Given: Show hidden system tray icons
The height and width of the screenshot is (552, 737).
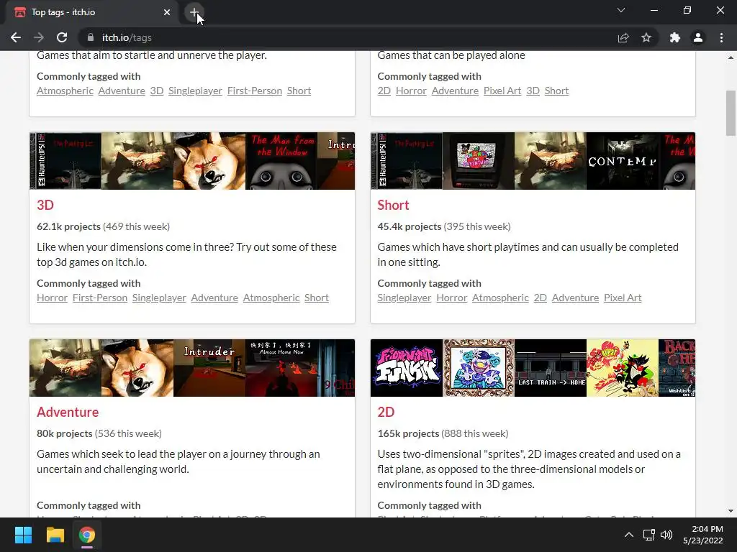Looking at the screenshot, I should (628, 535).
